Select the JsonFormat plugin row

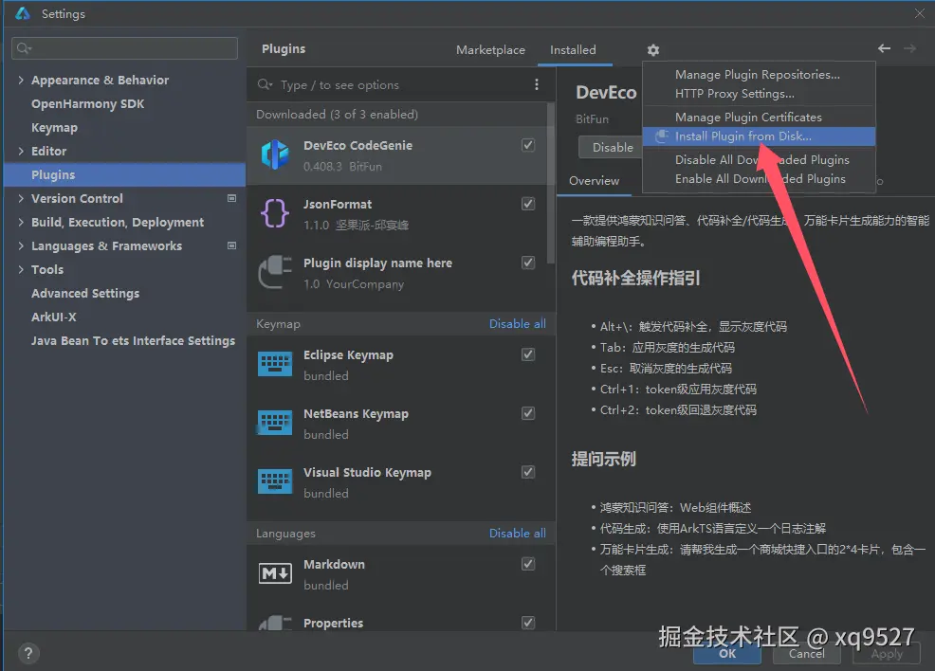tap(396, 214)
